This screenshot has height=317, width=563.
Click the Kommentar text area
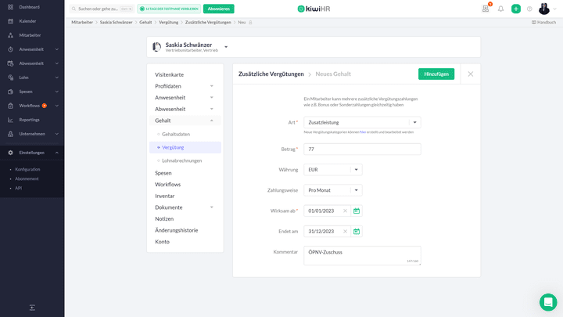pos(361,255)
